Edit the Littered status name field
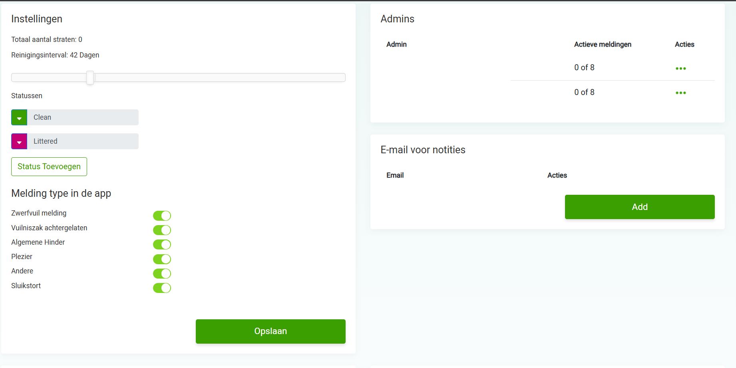 83,141
